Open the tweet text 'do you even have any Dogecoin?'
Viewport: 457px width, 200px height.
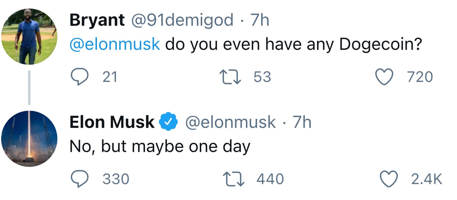tap(294, 44)
